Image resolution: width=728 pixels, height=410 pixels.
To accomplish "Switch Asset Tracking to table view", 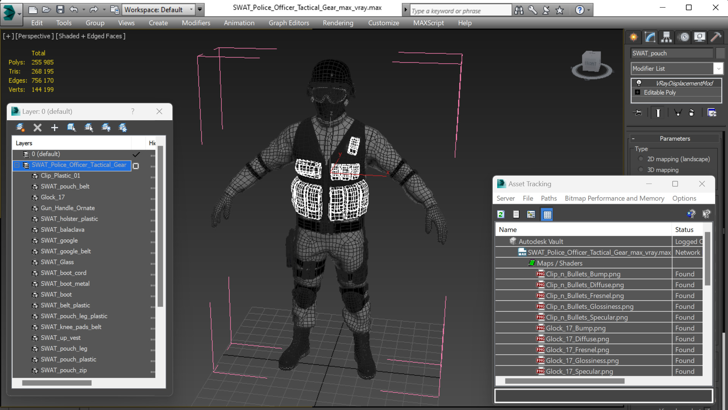I will point(547,214).
